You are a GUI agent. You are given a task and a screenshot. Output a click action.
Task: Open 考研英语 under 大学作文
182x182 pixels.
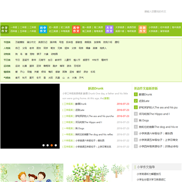131,31
